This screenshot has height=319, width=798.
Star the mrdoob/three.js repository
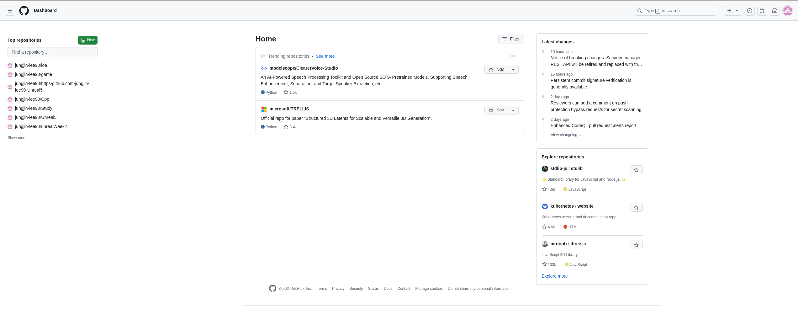[636, 245]
